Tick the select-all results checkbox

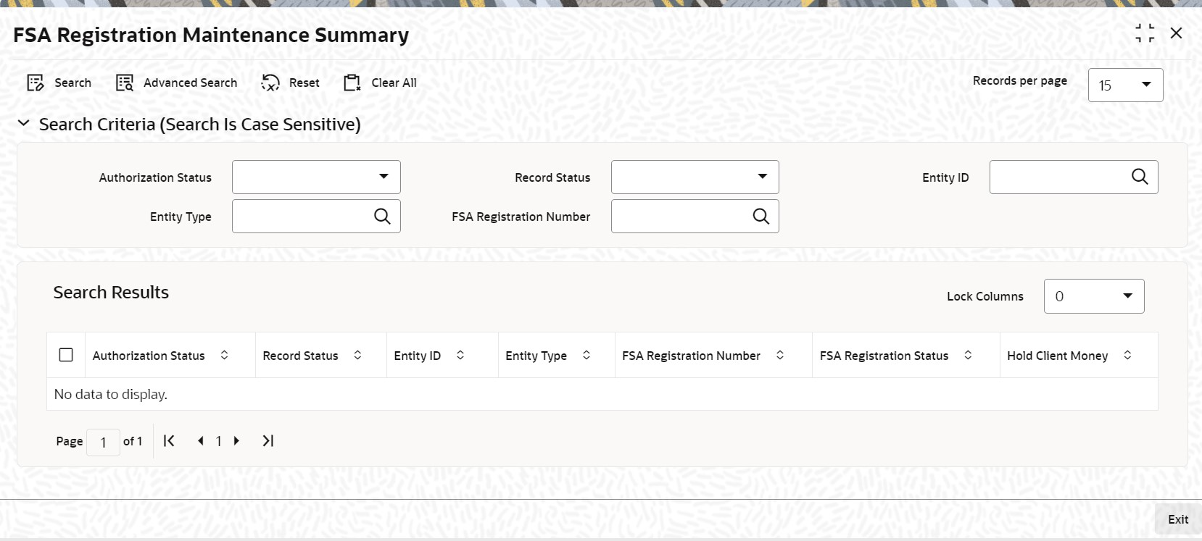66,355
